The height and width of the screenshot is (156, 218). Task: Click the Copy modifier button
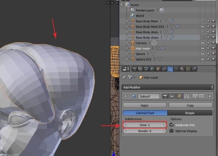(190, 105)
